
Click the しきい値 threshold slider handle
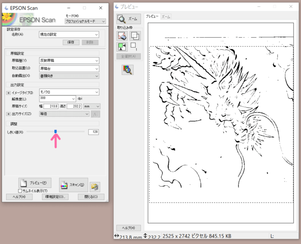(55, 132)
